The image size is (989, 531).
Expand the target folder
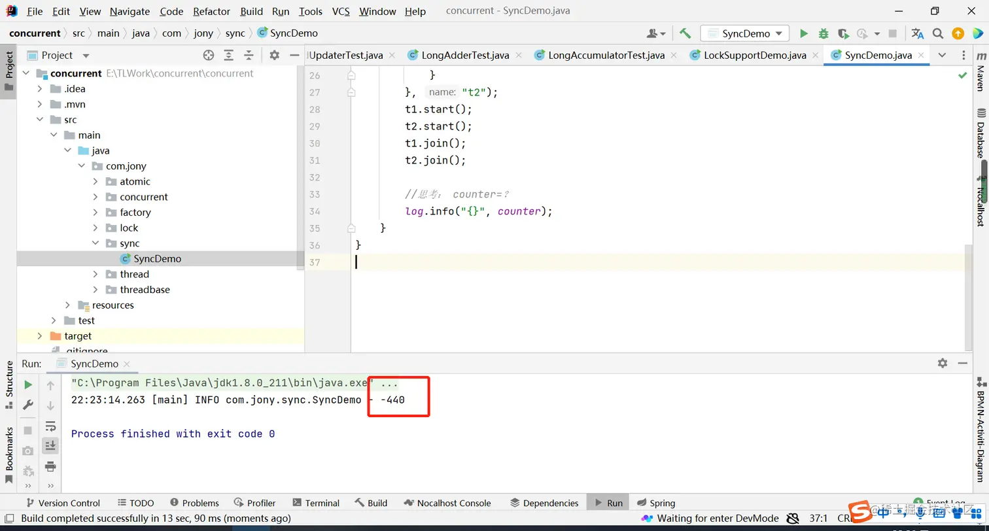pos(39,336)
